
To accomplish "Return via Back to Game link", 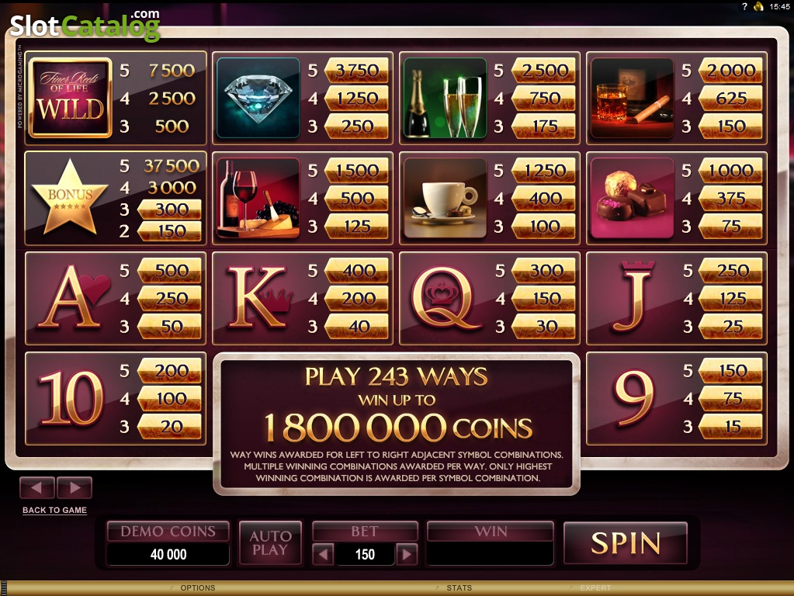I will pos(54,510).
